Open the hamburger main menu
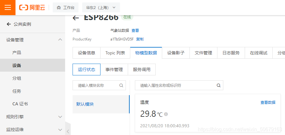This screenshot has height=135, width=285. click(x=8, y=7)
